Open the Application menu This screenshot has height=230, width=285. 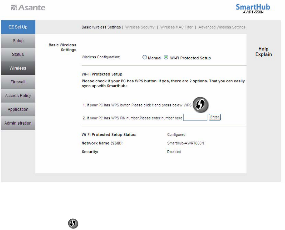[18, 109]
